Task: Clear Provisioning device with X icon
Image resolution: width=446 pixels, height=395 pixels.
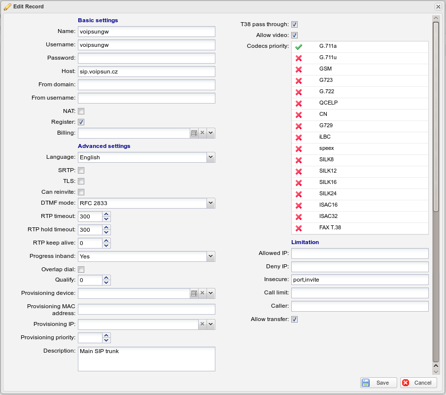Action: [x=202, y=293]
